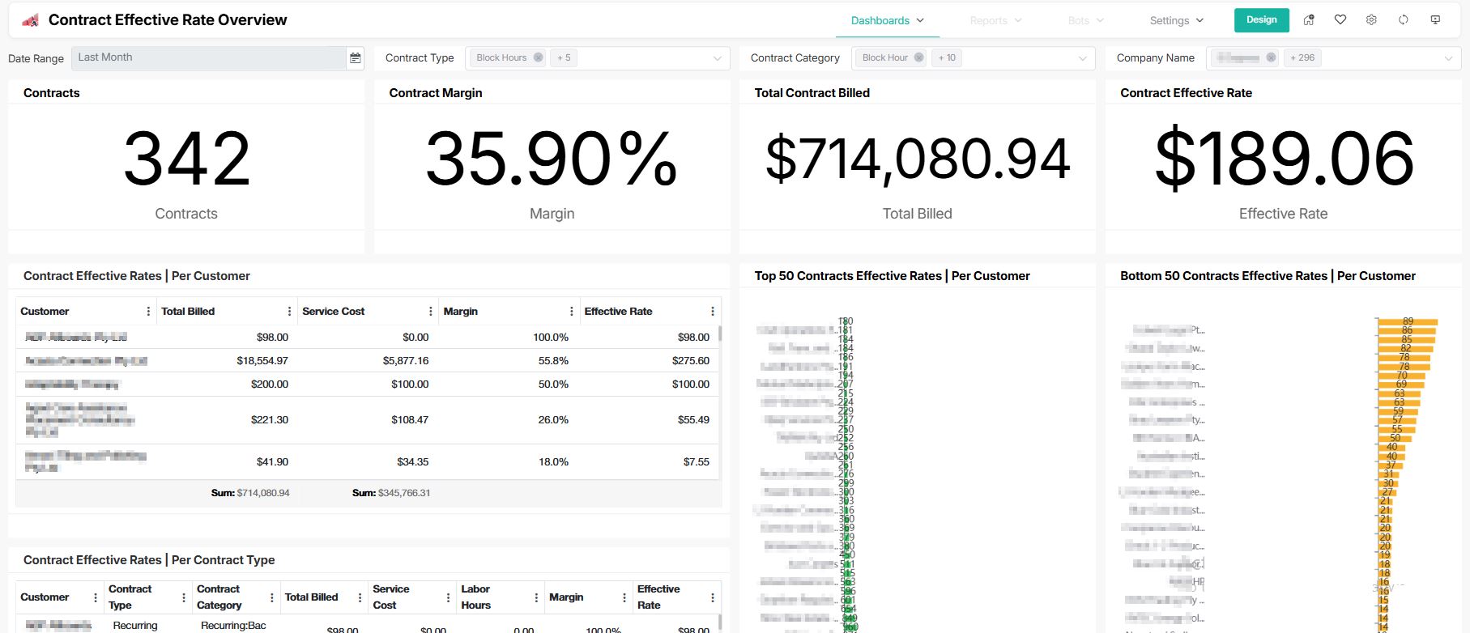Open the gear settings icon beside heart
The image size is (1470, 633).
1371,20
